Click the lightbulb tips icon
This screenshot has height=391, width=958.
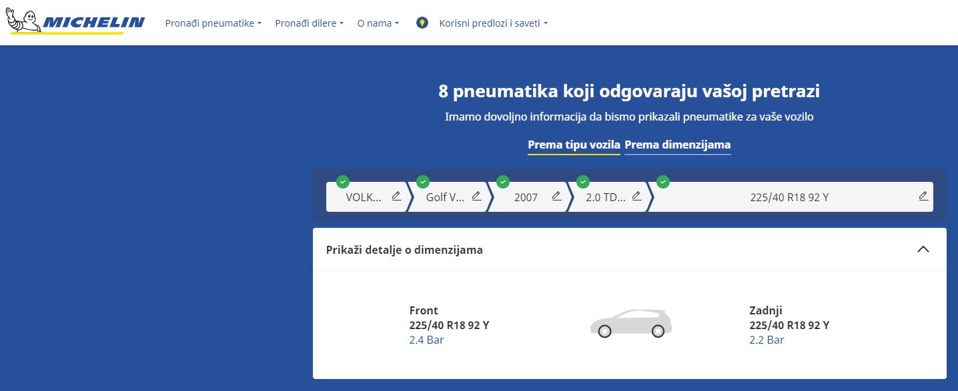(422, 23)
